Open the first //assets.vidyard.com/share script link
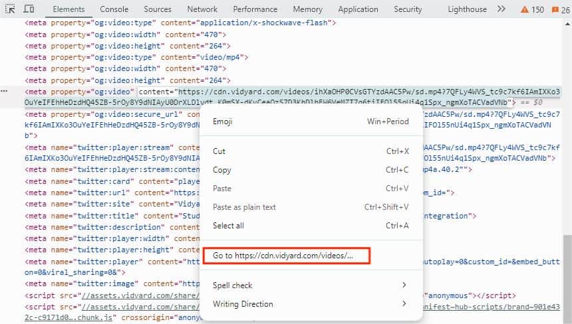This screenshot has width=572, height=324. (141, 295)
